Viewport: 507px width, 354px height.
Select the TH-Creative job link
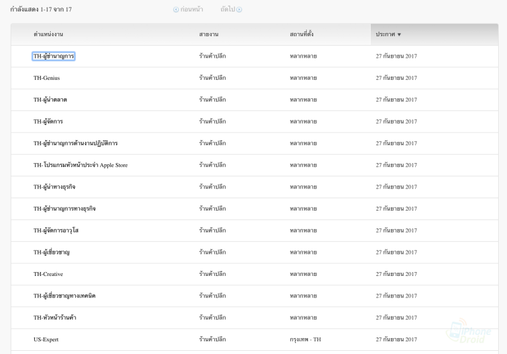point(48,274)
